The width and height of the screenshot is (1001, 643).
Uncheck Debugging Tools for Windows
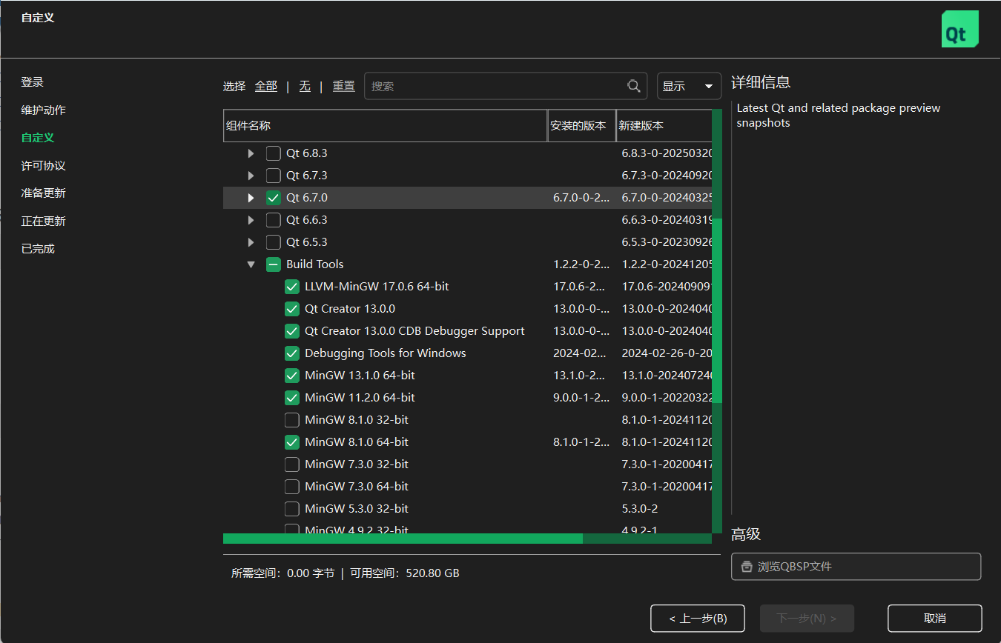click(291, 353)
